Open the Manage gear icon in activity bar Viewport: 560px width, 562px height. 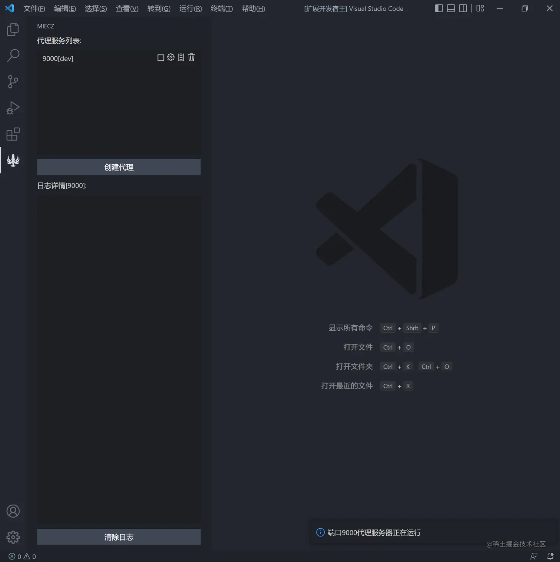coord(13,537)
